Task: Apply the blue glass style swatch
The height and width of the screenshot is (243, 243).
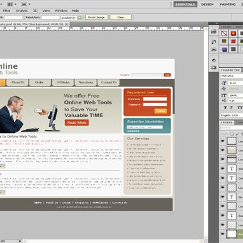Action: pyautogui.click(x=224, y=50)
